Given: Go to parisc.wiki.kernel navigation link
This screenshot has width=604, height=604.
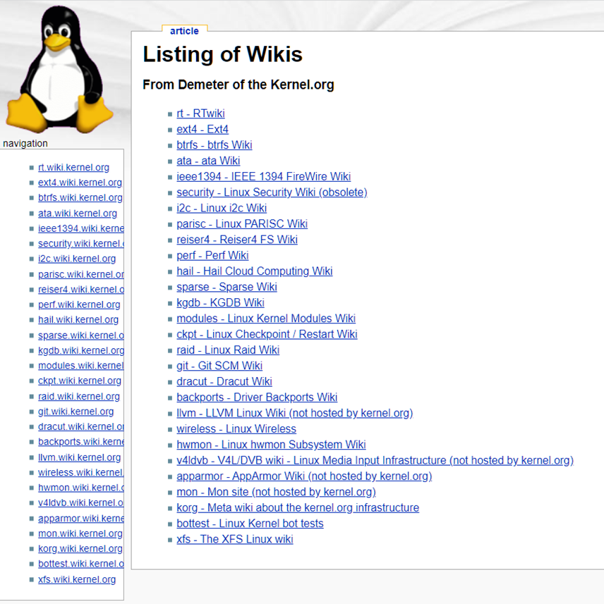Looking at the screenshot, I should [x=81, y=274].
